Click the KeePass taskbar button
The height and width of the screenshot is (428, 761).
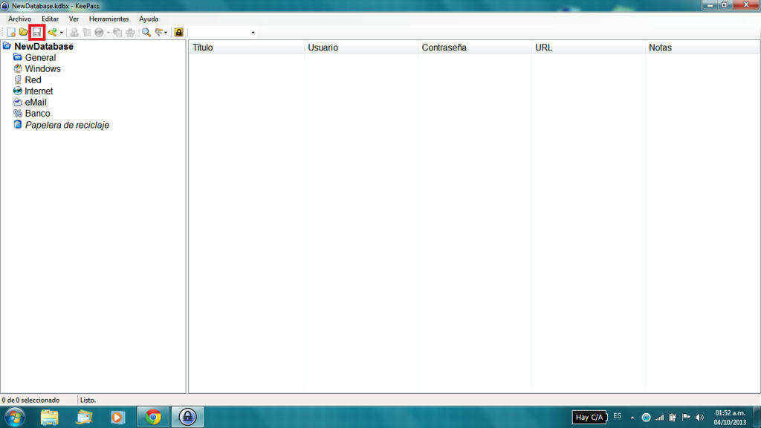tap(187, 418)
